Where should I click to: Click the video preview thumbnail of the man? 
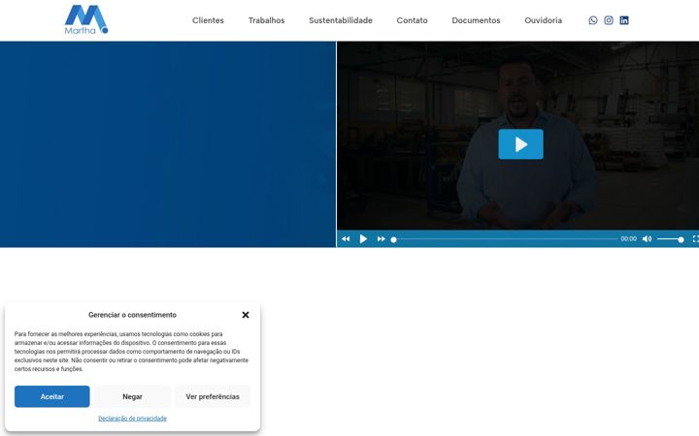pyautogui.click(x=517, y=136)
